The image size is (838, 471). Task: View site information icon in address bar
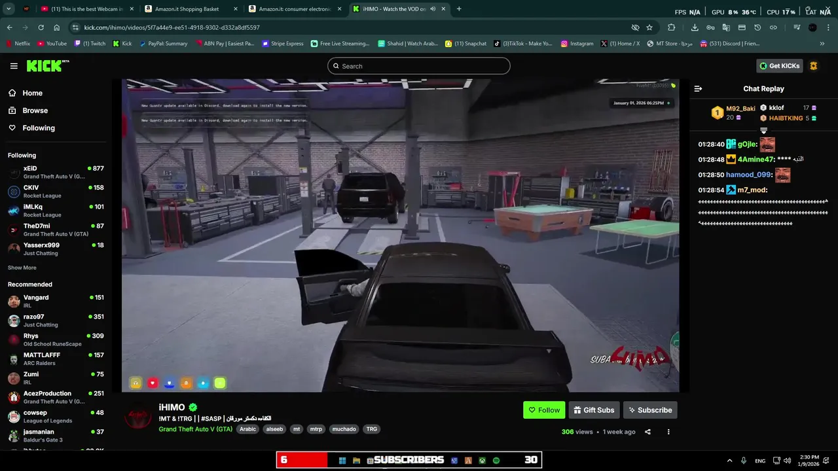pyautogui.click(x=75, y=27)
